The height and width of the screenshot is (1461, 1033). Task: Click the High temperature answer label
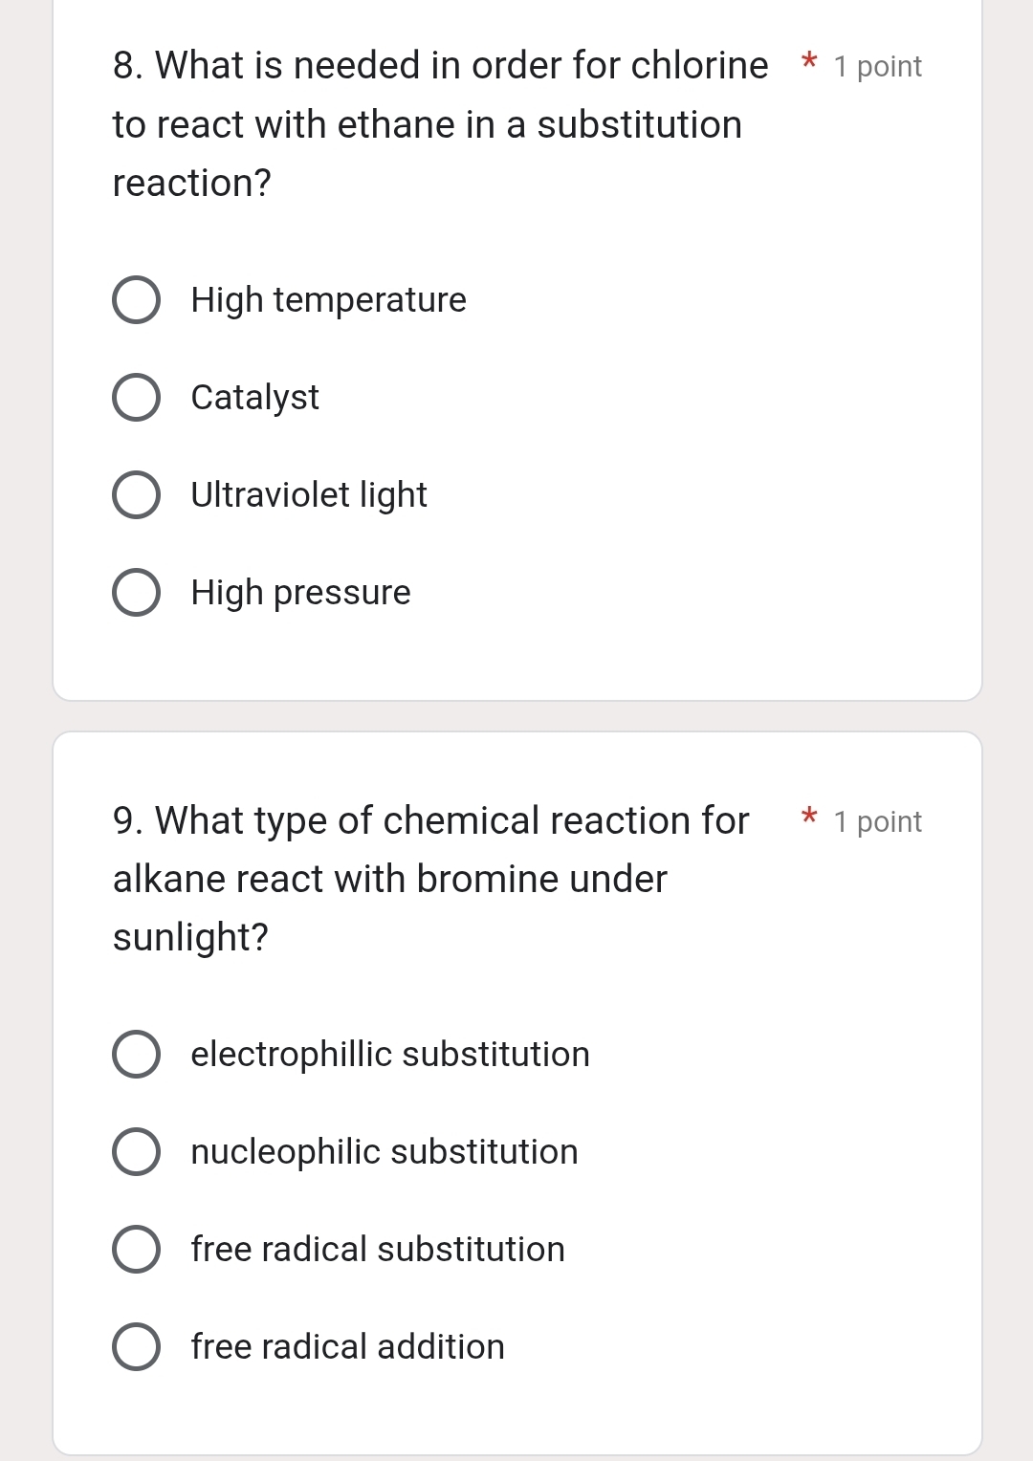[327, 300]
